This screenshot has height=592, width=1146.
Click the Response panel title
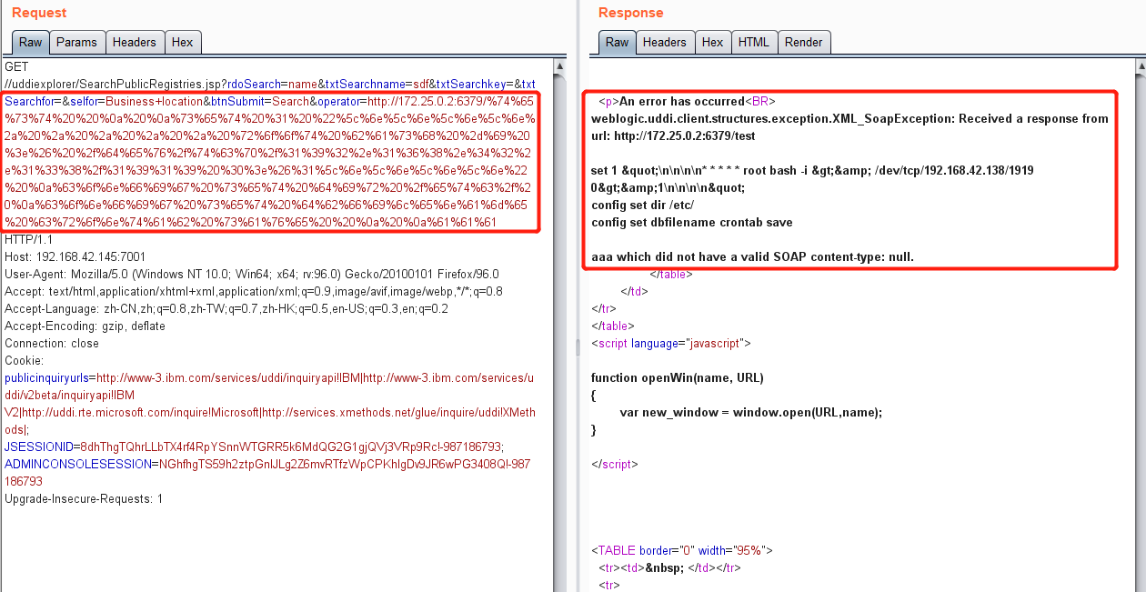[x=631, y=13]
